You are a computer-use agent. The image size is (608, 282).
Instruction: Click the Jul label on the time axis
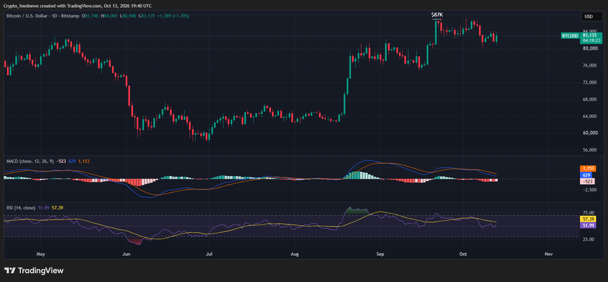pyautogui.click(x=209, y=254)
